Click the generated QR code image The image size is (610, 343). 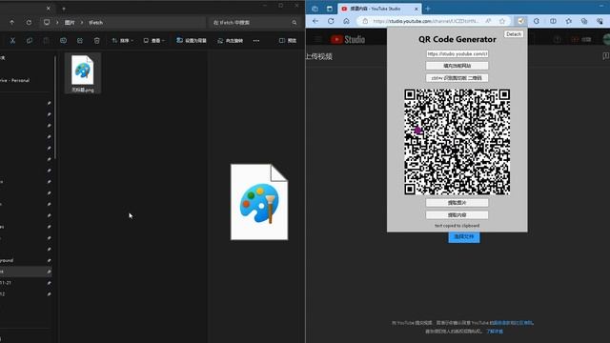point(457,142)
